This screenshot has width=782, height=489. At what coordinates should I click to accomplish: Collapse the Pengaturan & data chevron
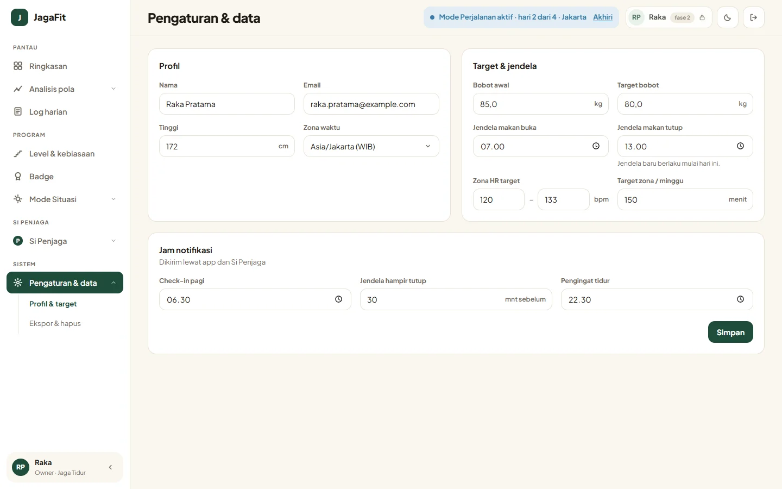tap(113, 283)
